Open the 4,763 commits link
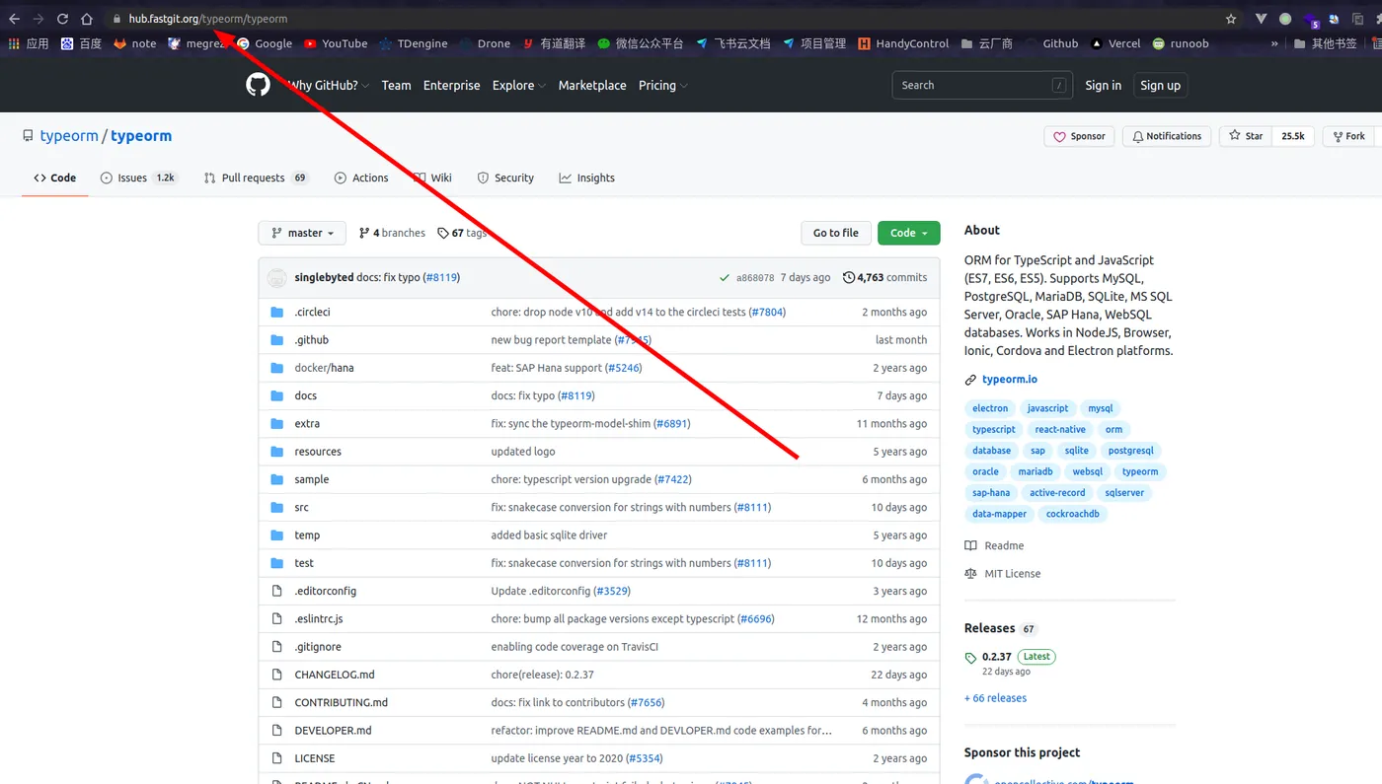1382x784 pixels. click(885, 278)
